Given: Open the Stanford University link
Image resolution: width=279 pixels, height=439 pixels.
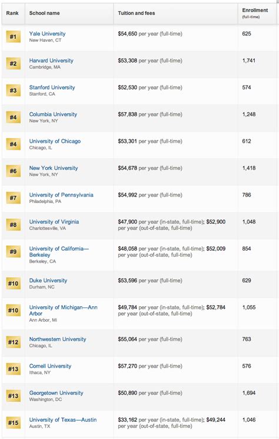Looking at the screenshot, I should [52, 87].
